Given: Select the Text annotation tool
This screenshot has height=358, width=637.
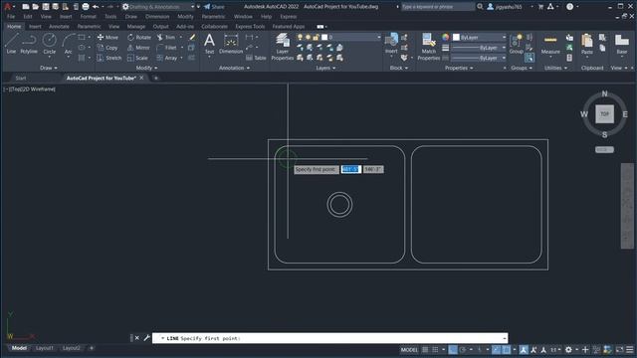Looking at the screenshot, I should point(209,44).
